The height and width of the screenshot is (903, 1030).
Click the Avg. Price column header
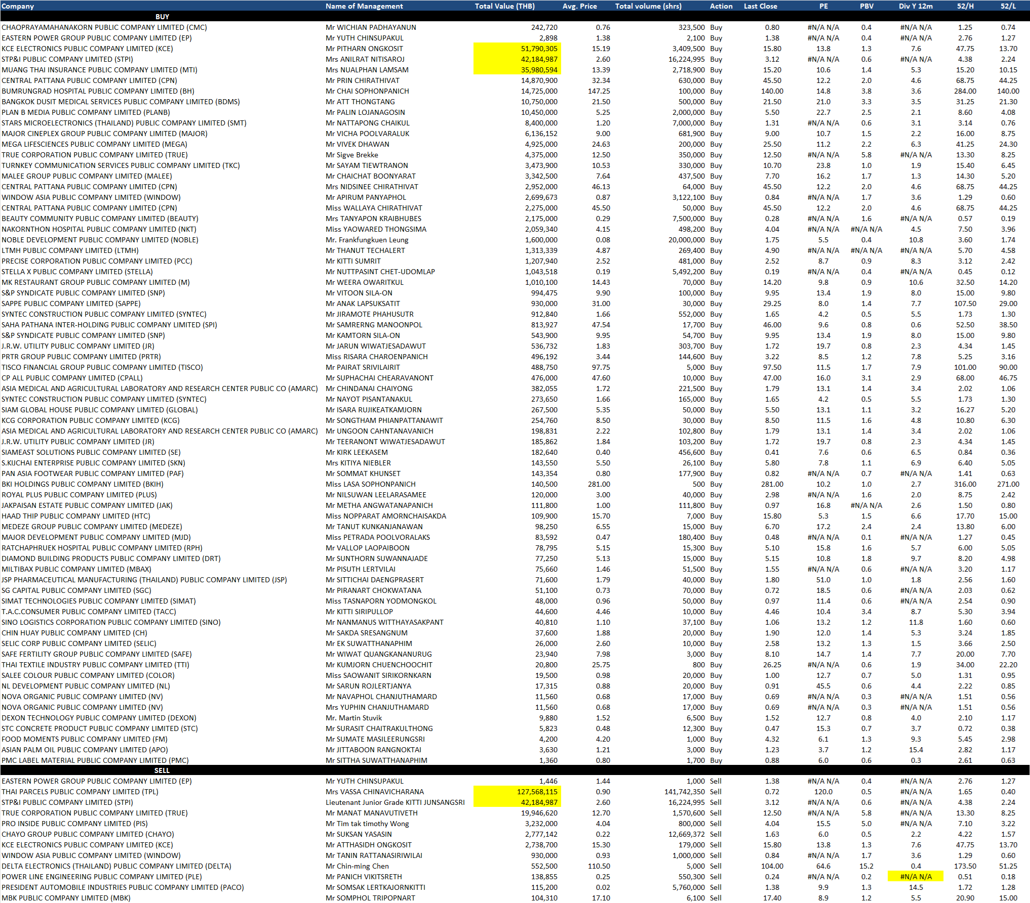pos(579,6)
